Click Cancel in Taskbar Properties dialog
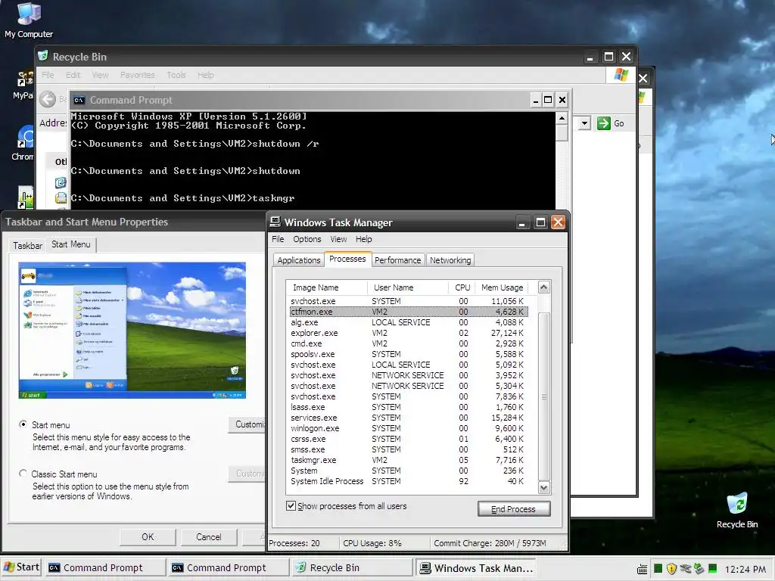The height and width of the screenshot is (581, 775). click(209, 537)
